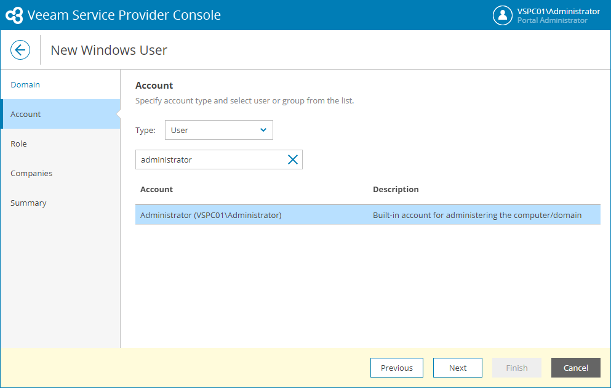Clear the search field with X icon
This screenshot has height=388, width=611.
click(293, 160)
